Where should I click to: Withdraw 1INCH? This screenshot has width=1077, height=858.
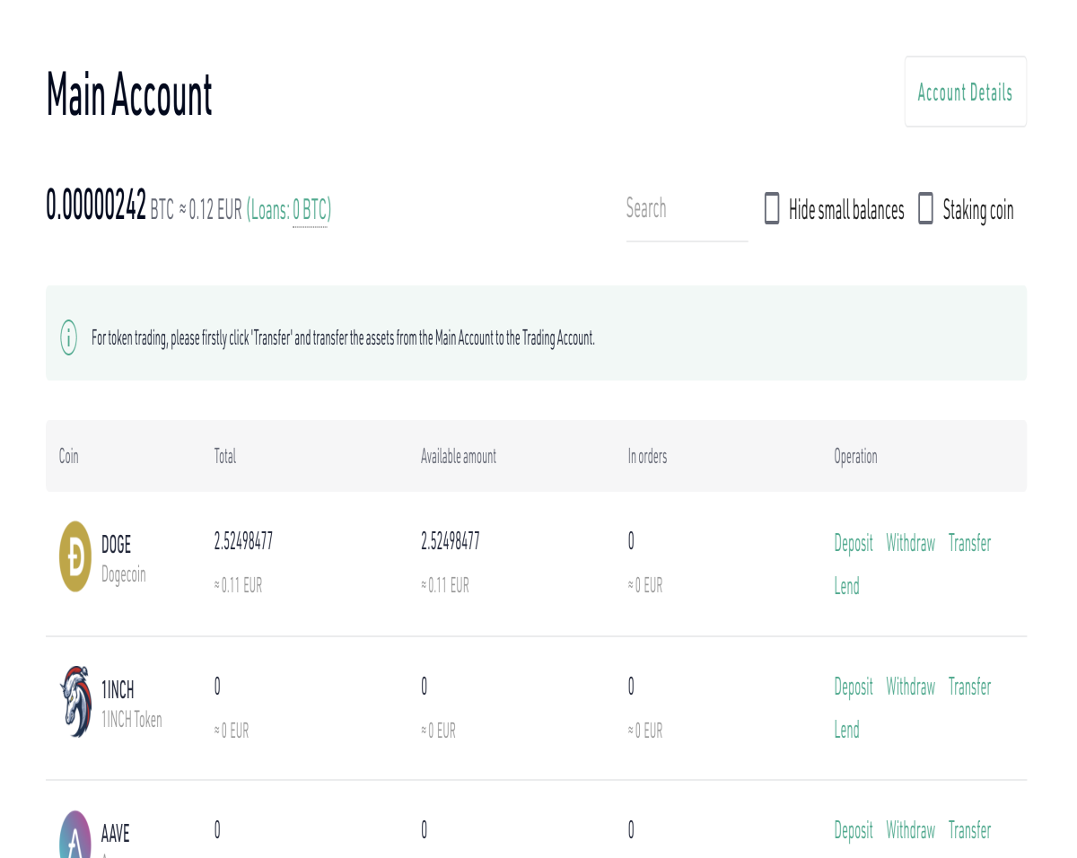910,687
